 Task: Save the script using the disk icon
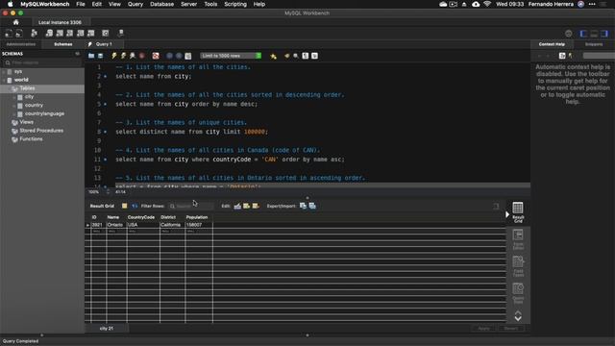(x=100, y=56)
